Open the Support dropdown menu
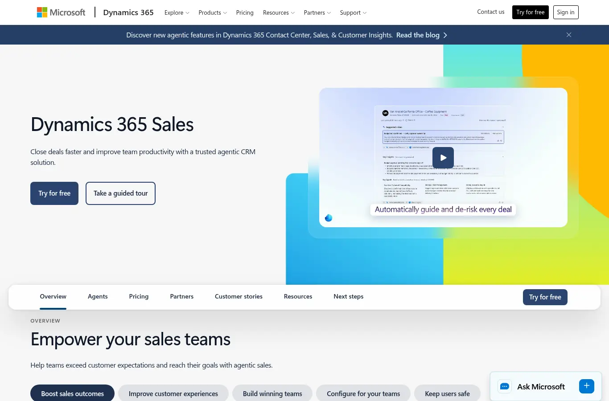 [353, 12]
